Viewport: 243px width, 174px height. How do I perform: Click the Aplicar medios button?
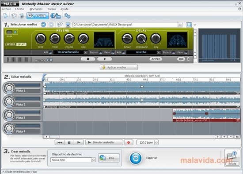[119, 67]
